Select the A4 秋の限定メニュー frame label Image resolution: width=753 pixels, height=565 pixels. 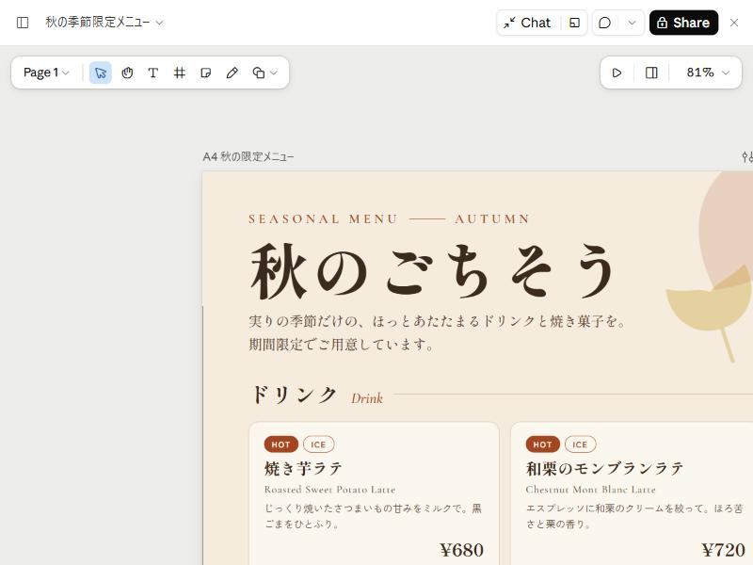point(248,156)
